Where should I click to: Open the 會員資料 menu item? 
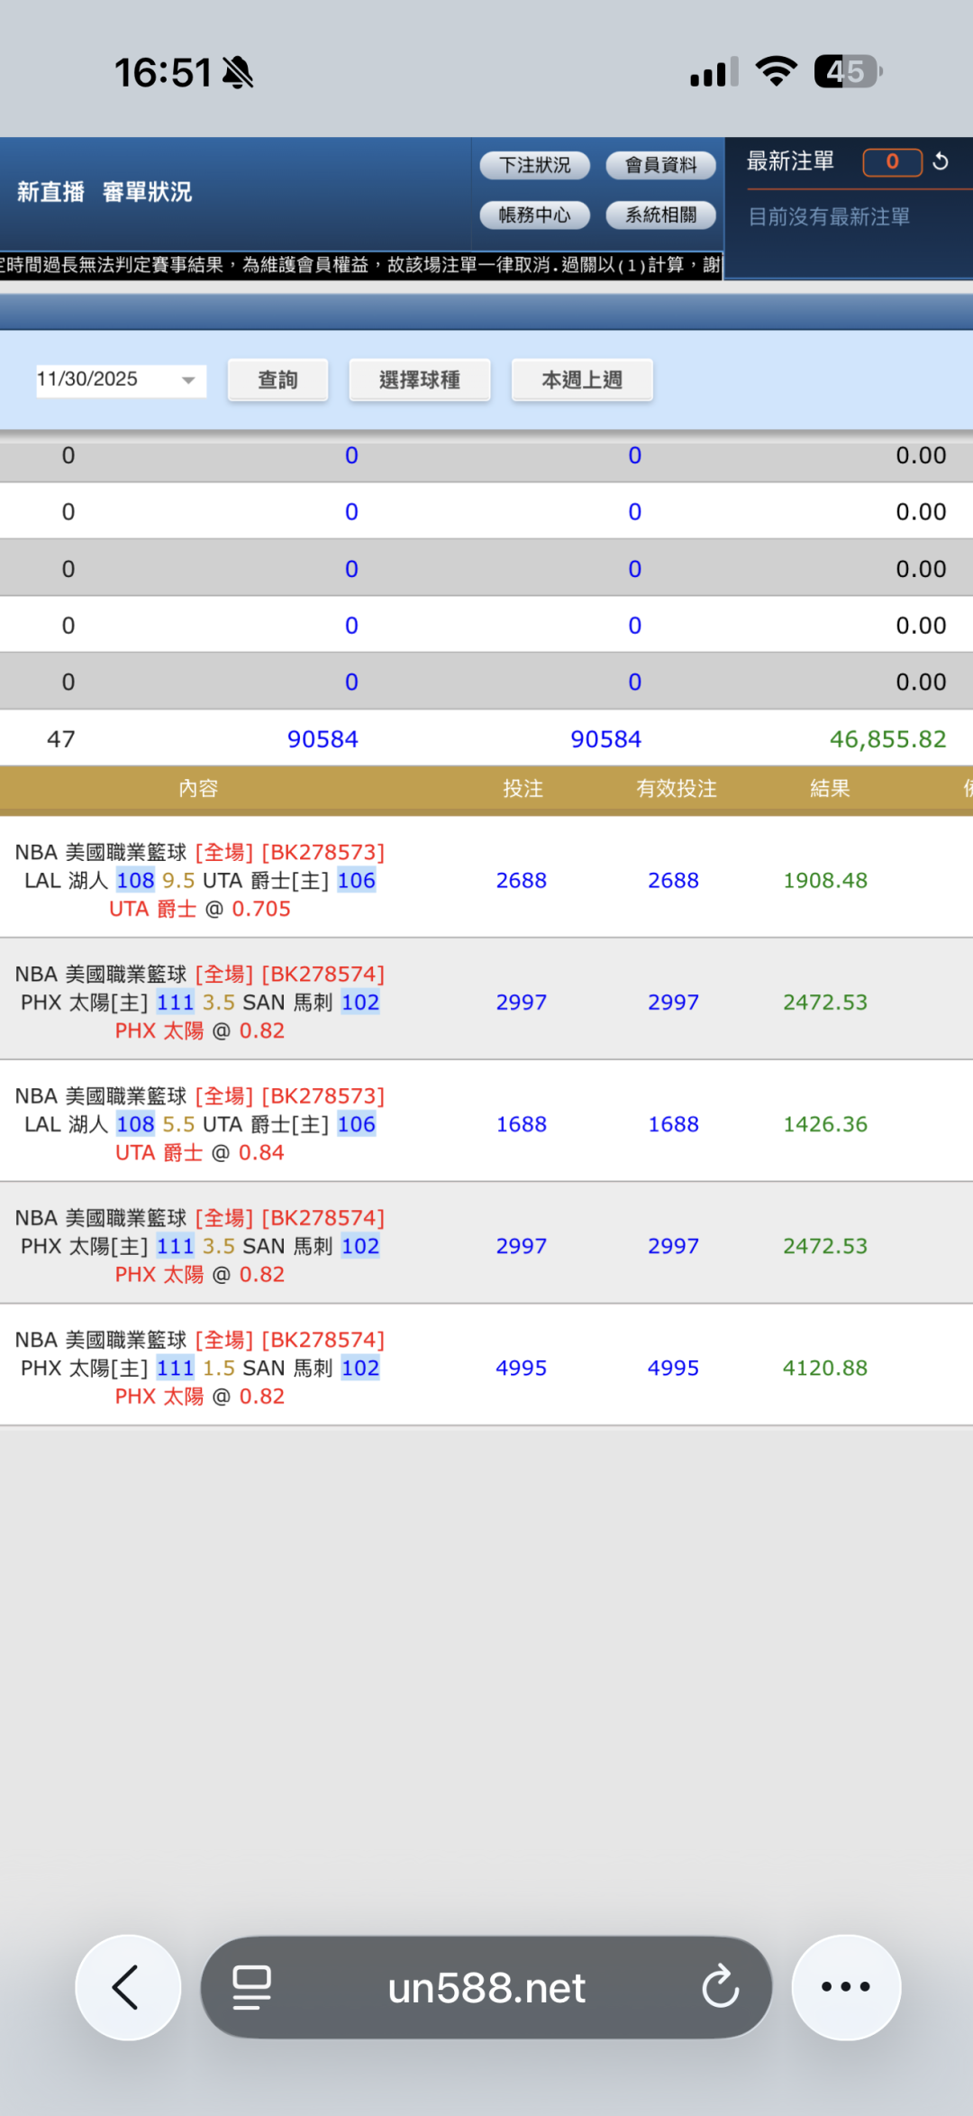(x=660, y=165)
